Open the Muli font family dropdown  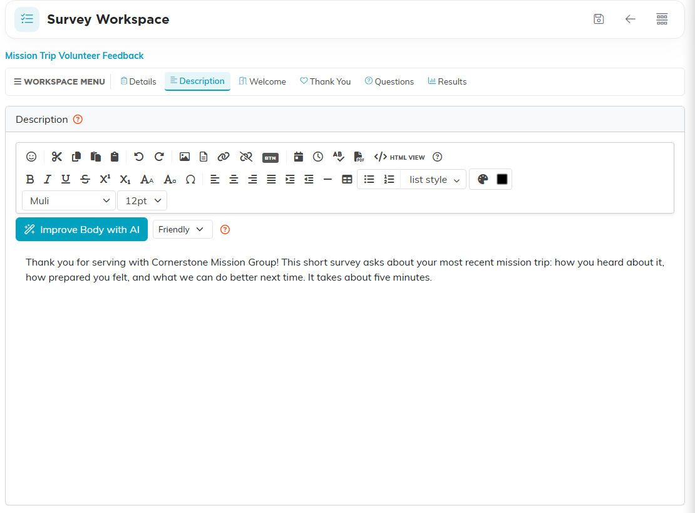pyautogui.click(x=69, y=201)
